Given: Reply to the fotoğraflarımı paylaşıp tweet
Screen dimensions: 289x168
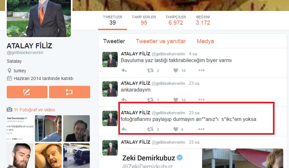Looking at the screenshot, I should coord(124,129).
